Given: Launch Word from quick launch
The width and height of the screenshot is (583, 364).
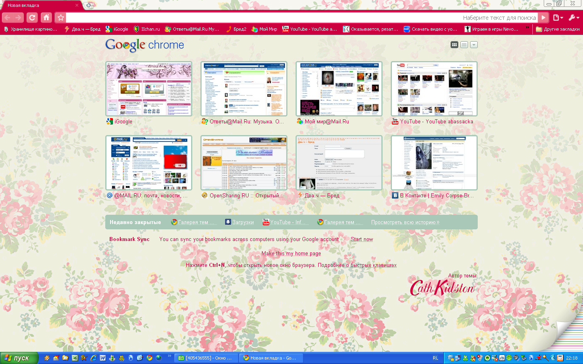Looking at the screenshot, I should (103, 358).
